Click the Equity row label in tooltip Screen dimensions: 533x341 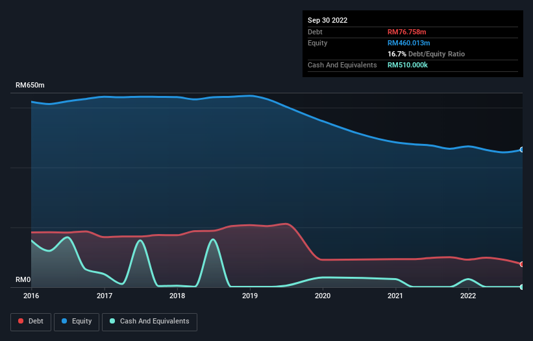coord(317,43)
